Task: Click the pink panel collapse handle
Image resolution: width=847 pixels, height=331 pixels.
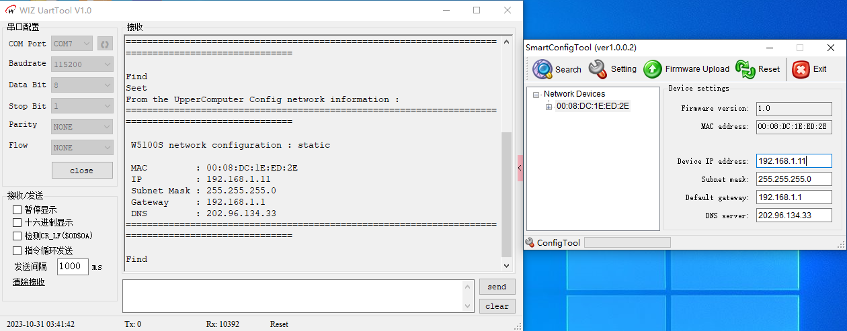Action: point(520,168)
